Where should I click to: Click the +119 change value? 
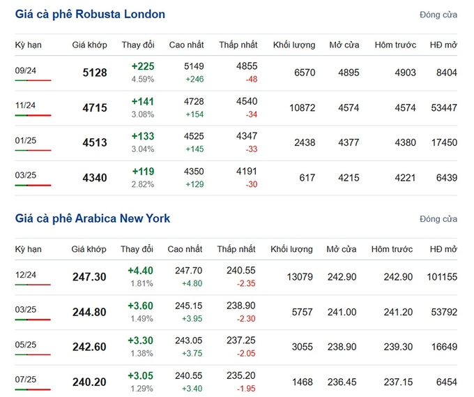[143, 172]
